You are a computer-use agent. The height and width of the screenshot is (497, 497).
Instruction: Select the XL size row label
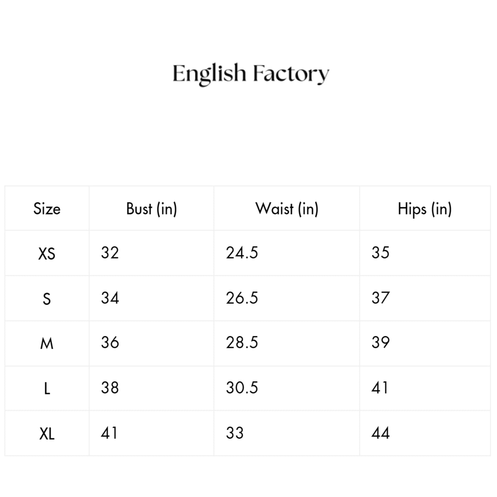tap(47, 433)
